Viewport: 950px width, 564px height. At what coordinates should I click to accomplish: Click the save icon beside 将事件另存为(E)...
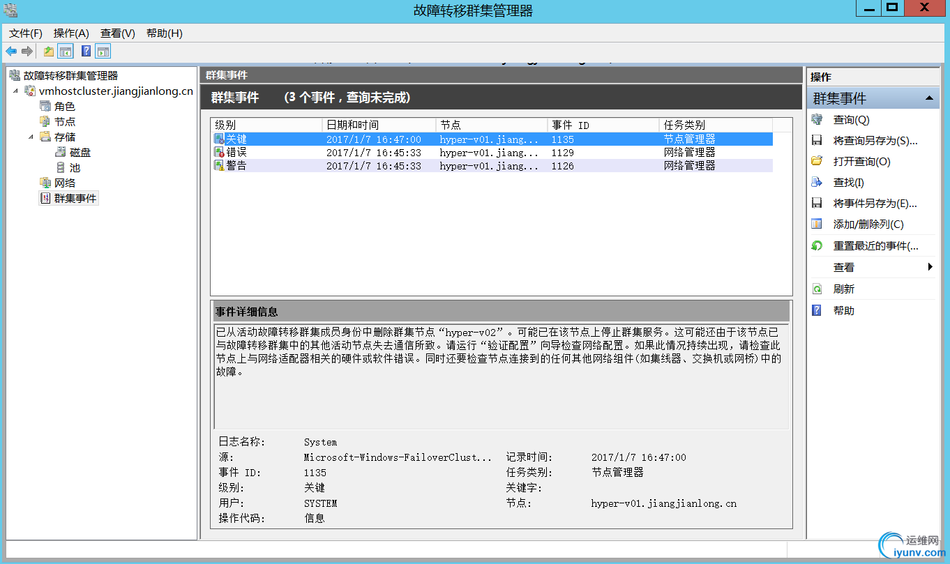[817, 204]
